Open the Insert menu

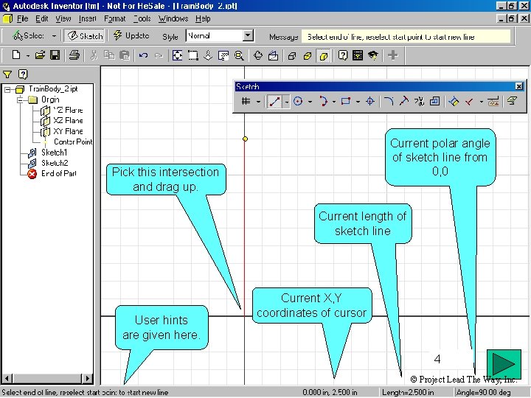[88, 18]
